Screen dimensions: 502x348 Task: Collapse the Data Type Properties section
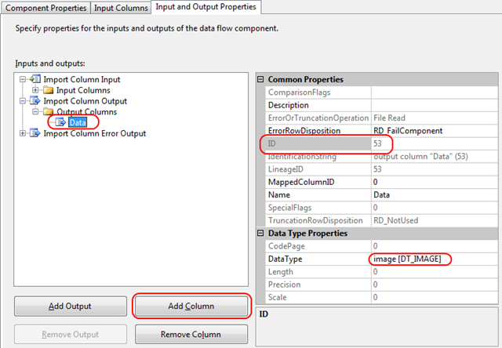261,233
